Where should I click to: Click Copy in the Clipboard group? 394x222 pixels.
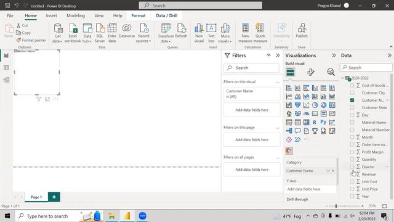point(23,33)
